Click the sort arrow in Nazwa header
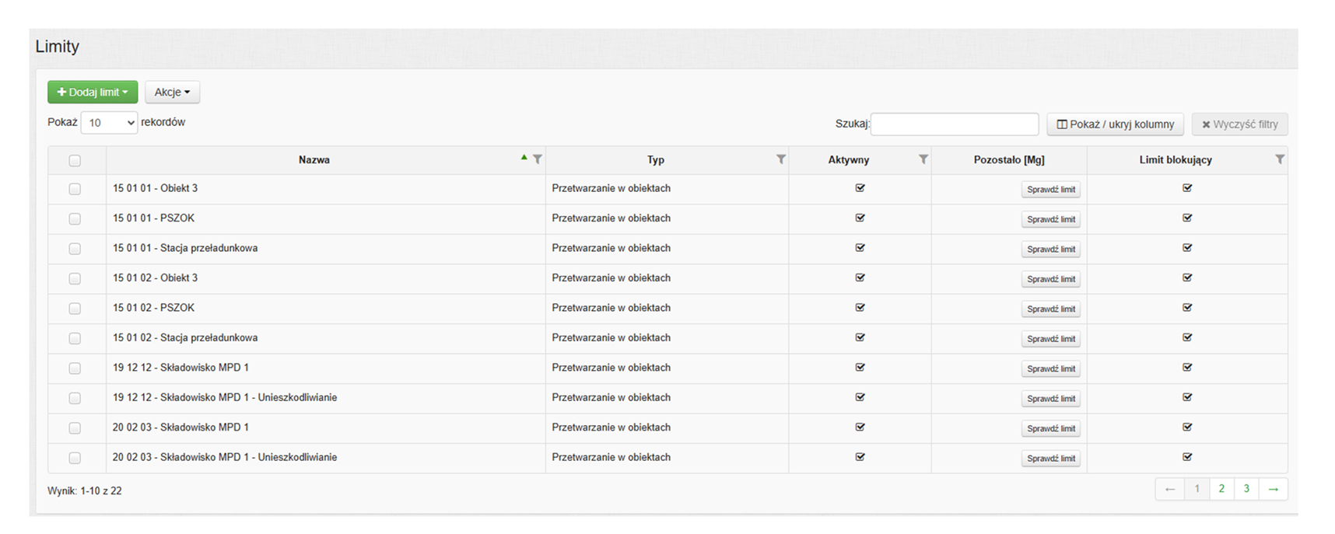 (x=524, y=158)
